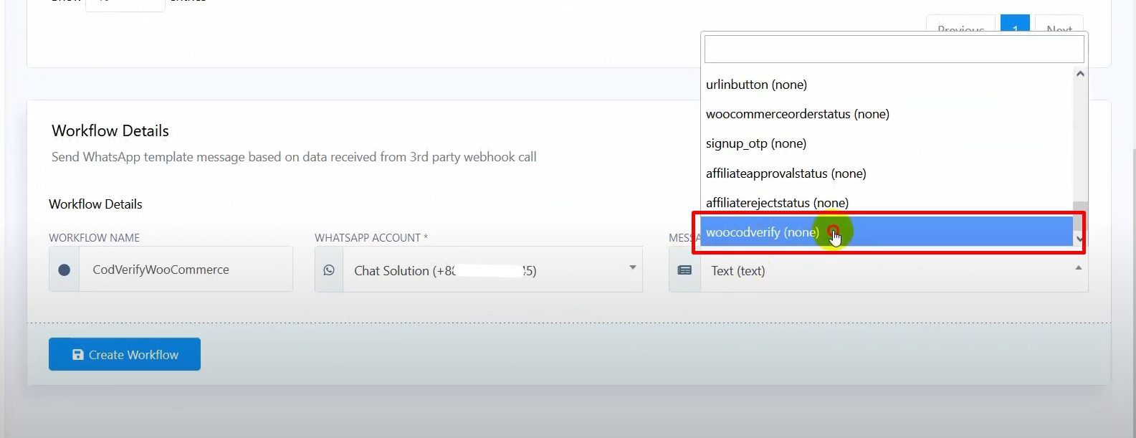Choose woocommerceorderstatus (none) from the list
Screen dimensions: 1136x438
(x=797, y=114)
